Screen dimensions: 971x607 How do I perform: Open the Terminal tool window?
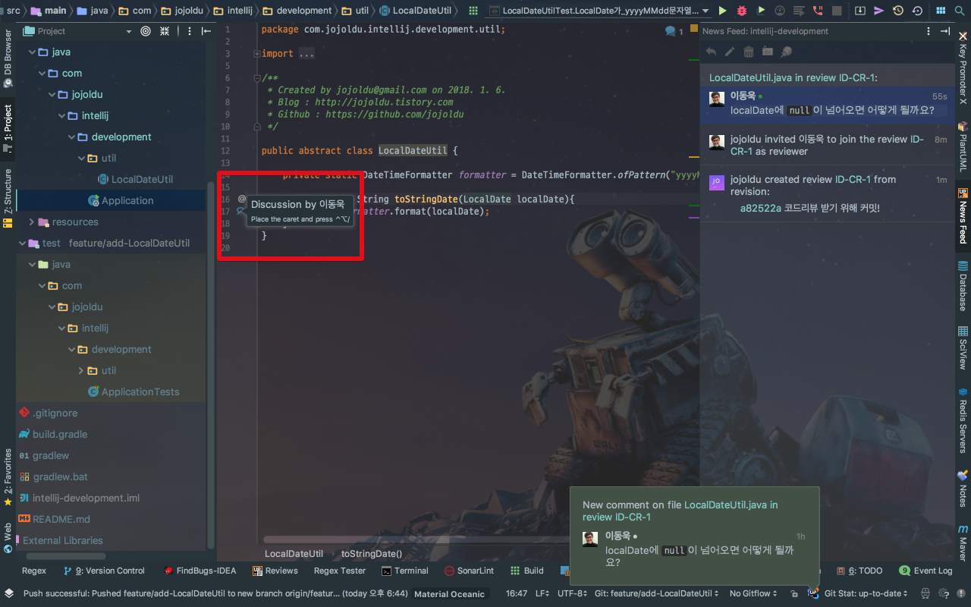(405, 571)
